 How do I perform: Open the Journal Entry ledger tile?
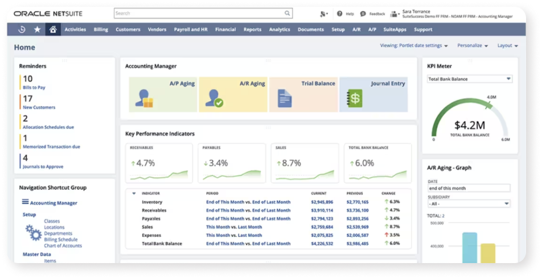click(x=373, y=94)
